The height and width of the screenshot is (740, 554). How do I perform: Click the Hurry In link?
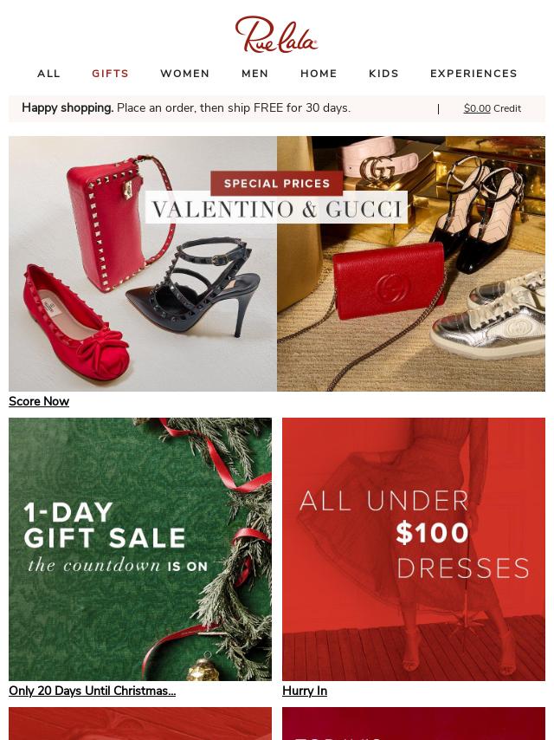coord(305,691)
